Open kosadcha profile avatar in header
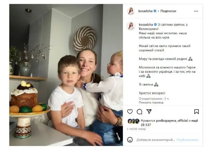208x149 pixels. coord(131,11)
